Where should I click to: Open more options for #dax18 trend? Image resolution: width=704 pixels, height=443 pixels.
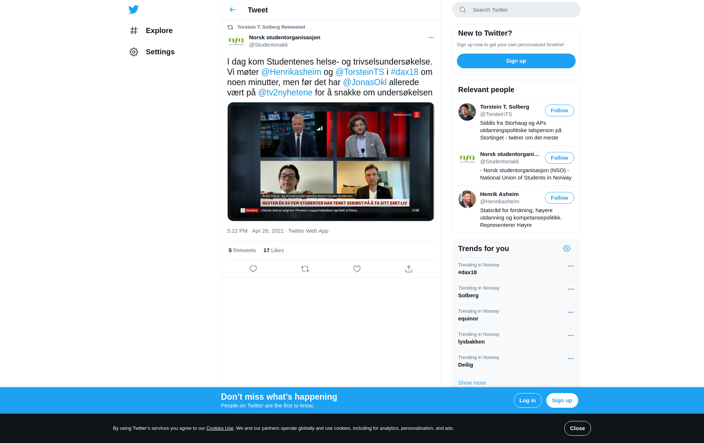tap(571, 266)
